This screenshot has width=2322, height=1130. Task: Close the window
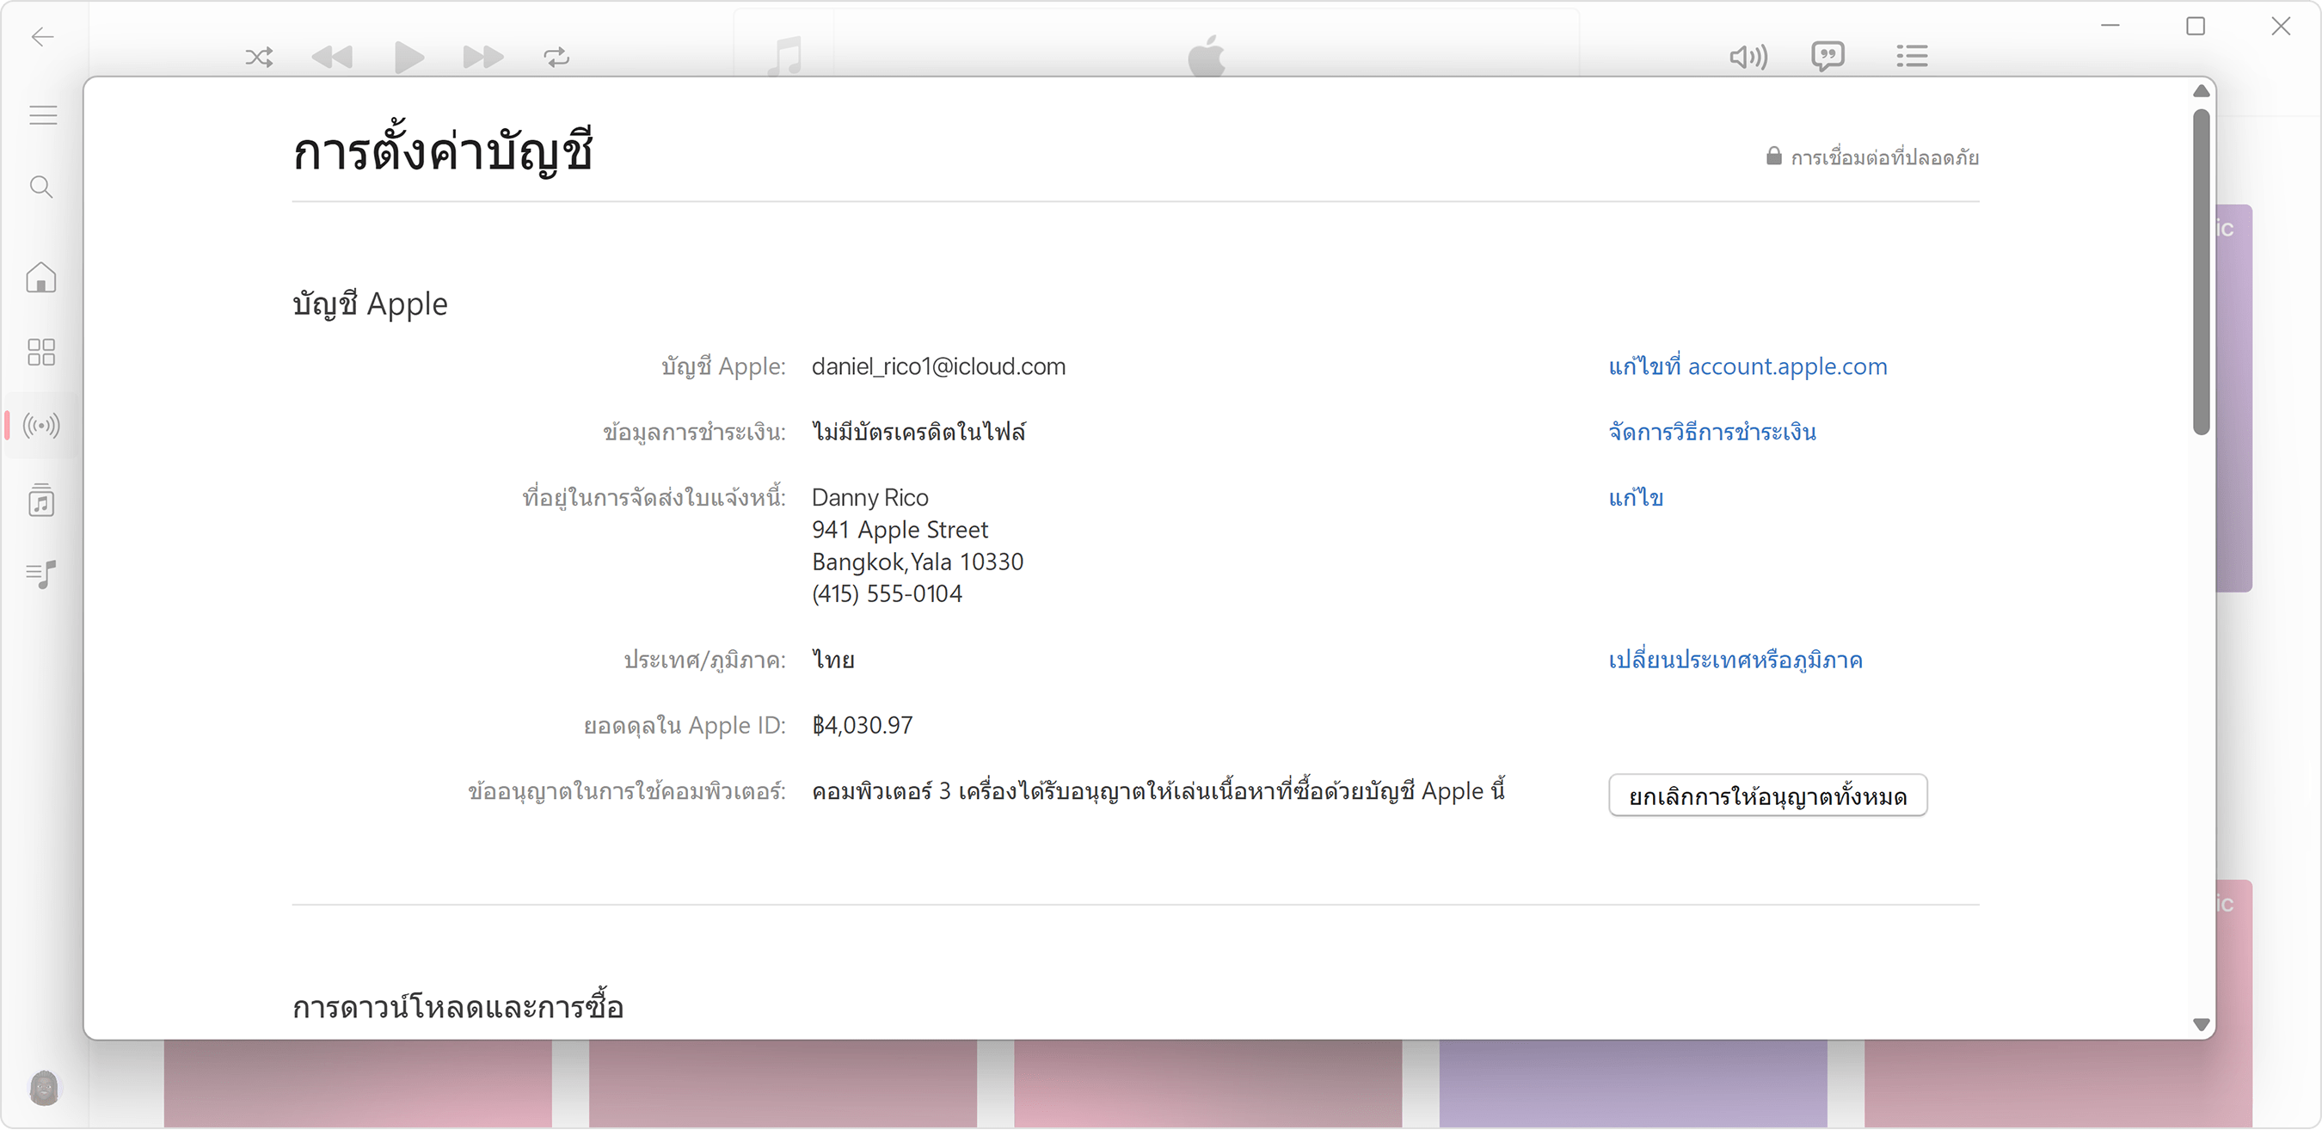tap(2281, 26)
